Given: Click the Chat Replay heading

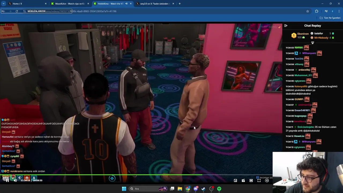Looking at the screenshot, I should pos(312,26).
